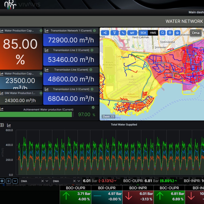
Task: Clear the first DMA selection
Action: (42, 181)
